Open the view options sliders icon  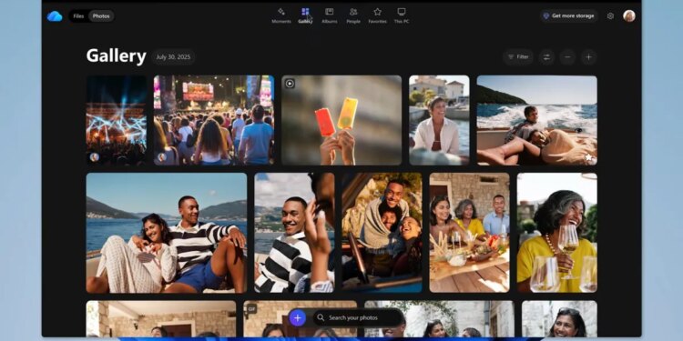coord(546,57)
